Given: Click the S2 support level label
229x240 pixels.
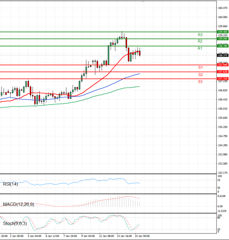Looking at the screenshot, I should point(200,75).
